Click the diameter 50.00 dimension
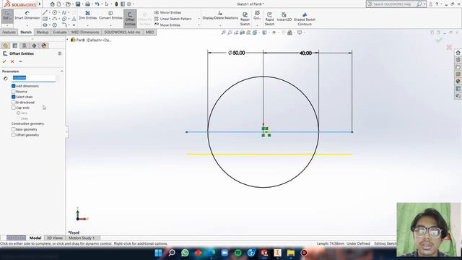The image size is (462, 260). (x=237, y=53)
